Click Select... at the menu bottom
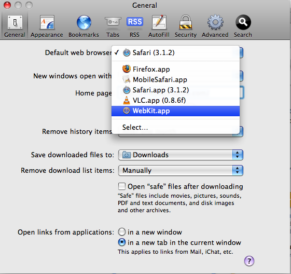 [175, 127]
